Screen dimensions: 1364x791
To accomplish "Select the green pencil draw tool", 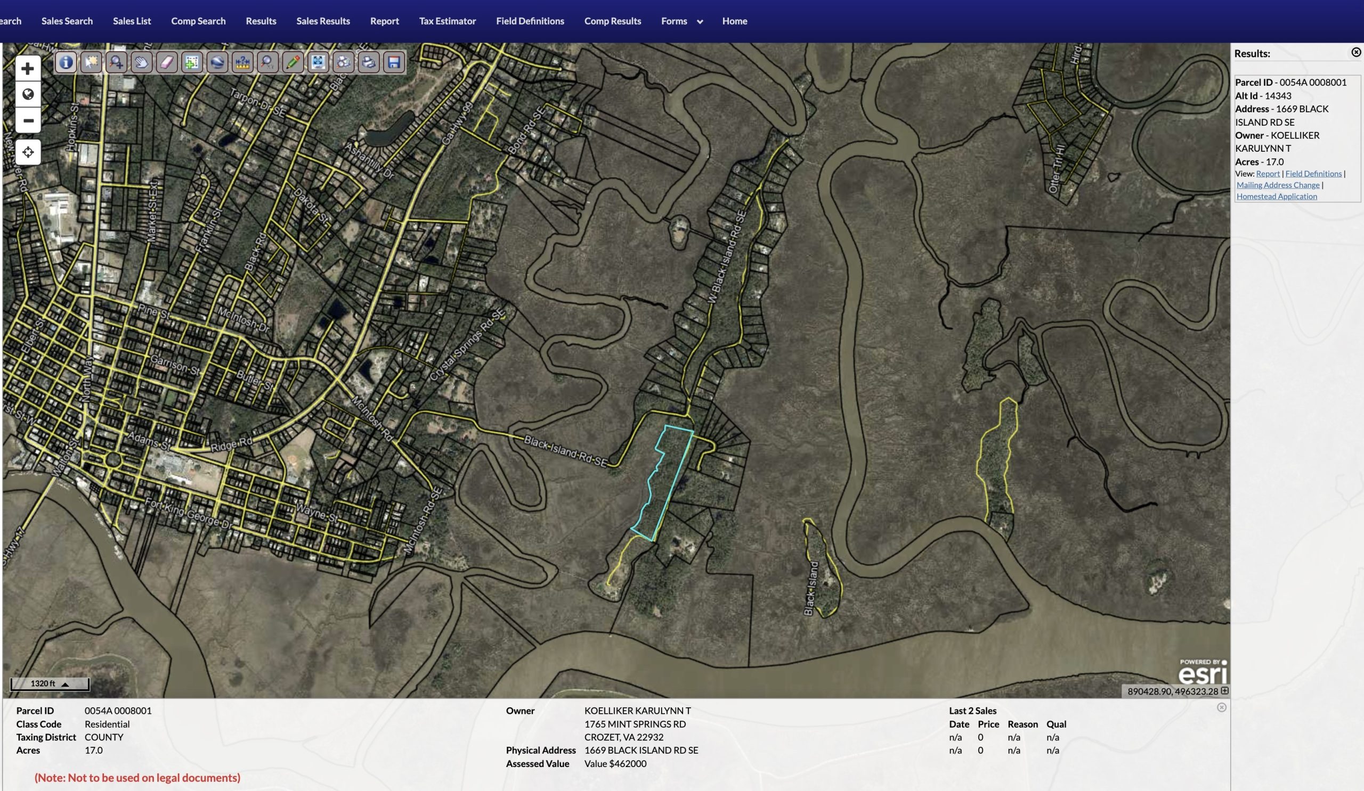I will (293, 63).
